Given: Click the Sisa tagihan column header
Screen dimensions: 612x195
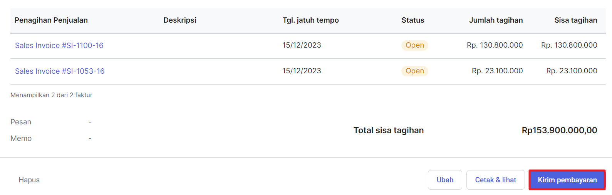Looking at the screenshot, I should (x=575, y=20).
